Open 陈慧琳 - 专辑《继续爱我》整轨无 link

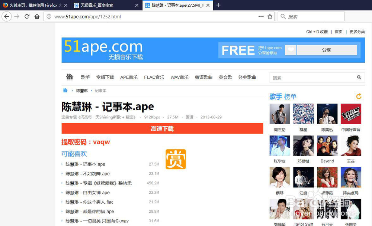click(99, 183)
